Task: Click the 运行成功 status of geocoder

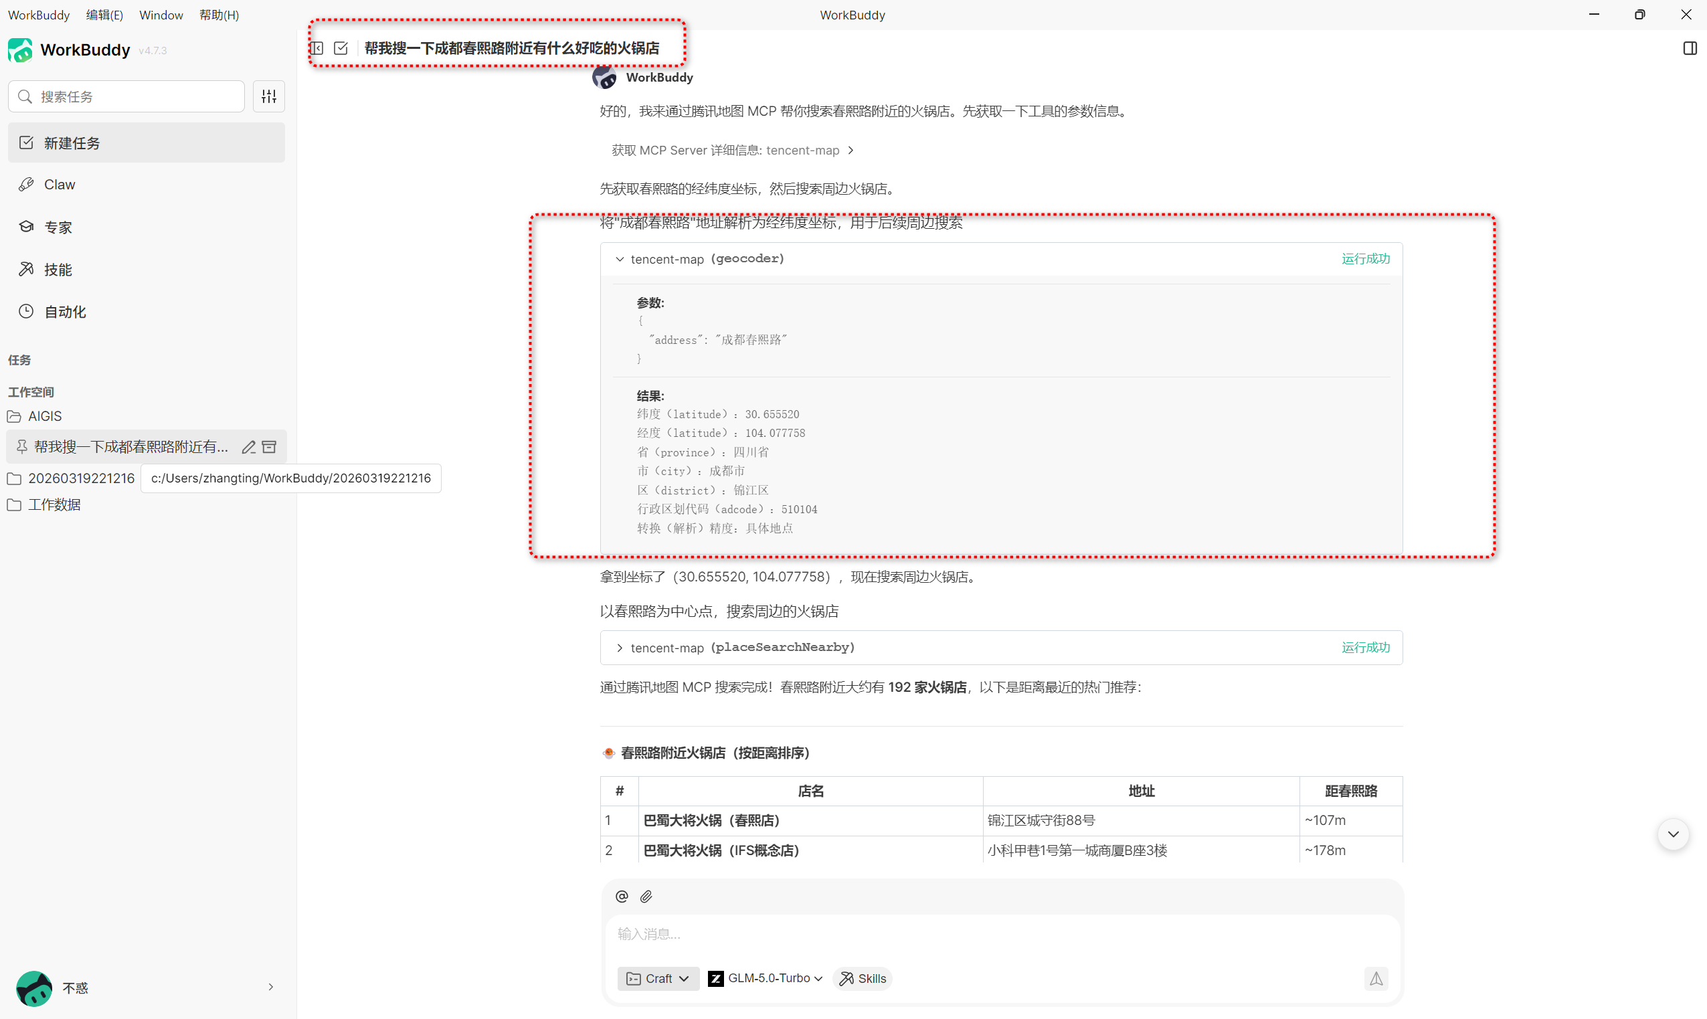Action: (x=1365, y=259)
